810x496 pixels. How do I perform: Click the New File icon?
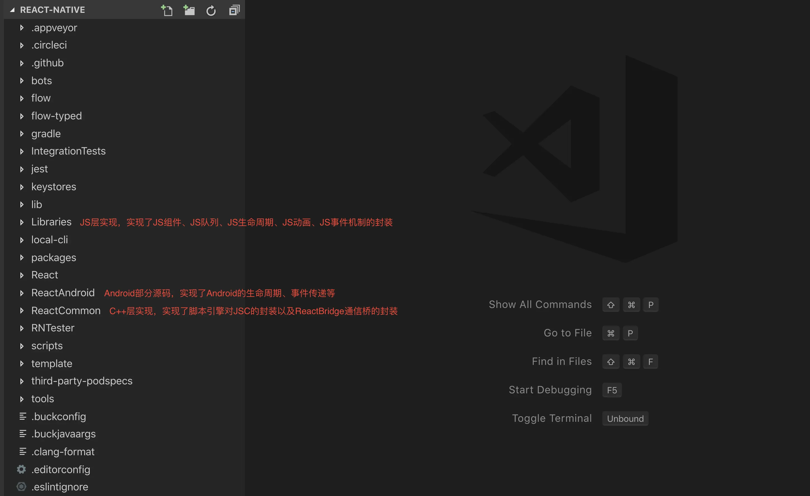pos(167,11)
